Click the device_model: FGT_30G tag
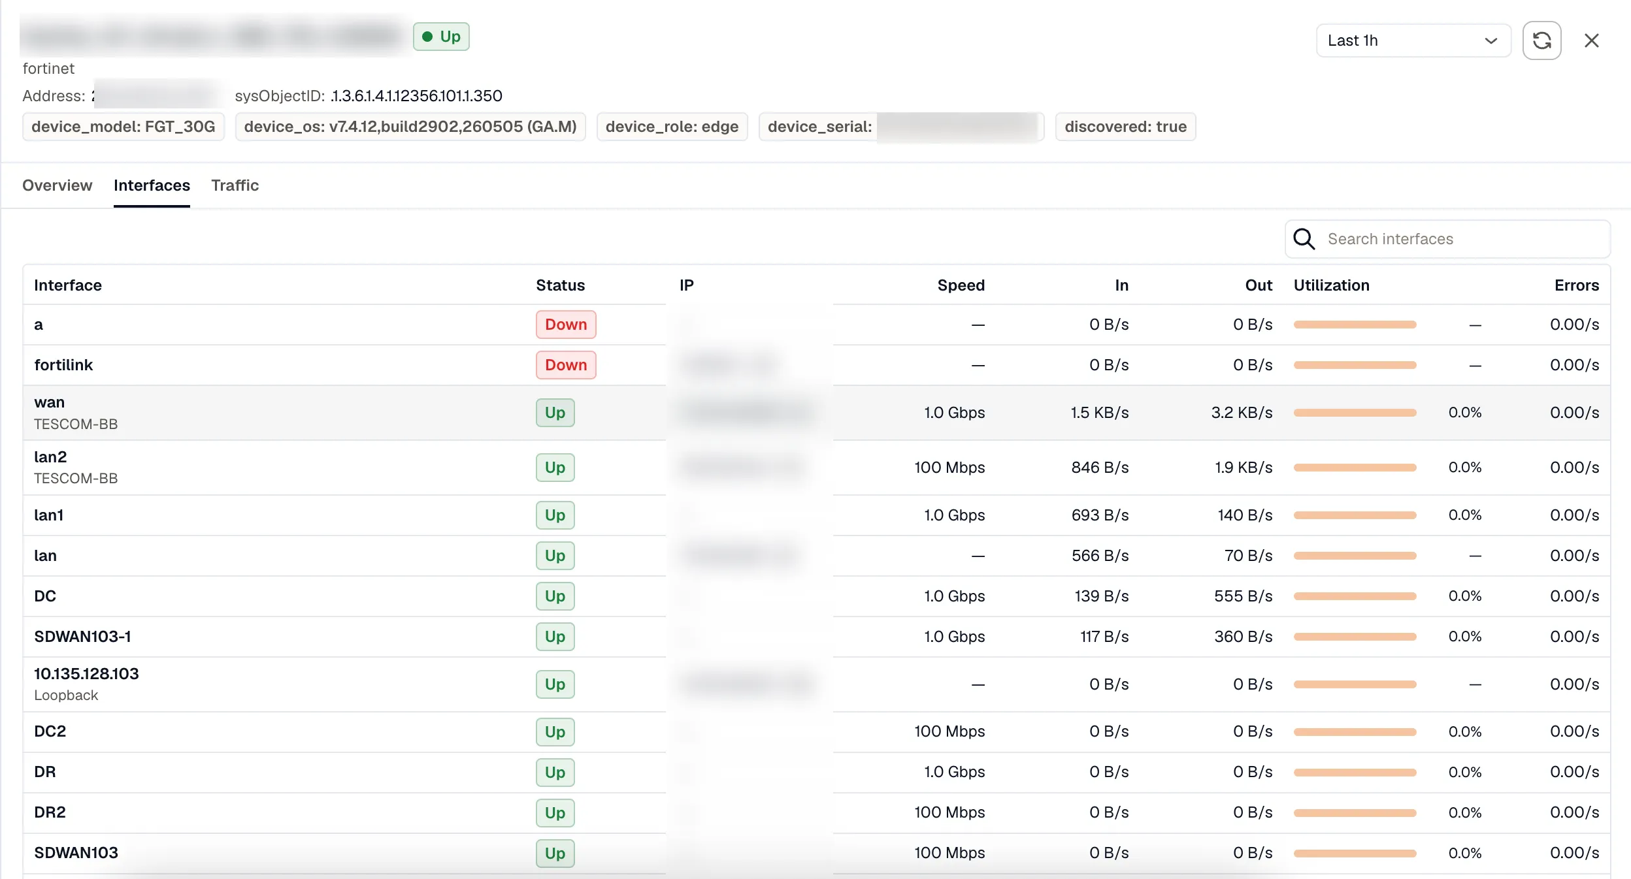This screenshot has height=879, width=1631. click(124, 127)
